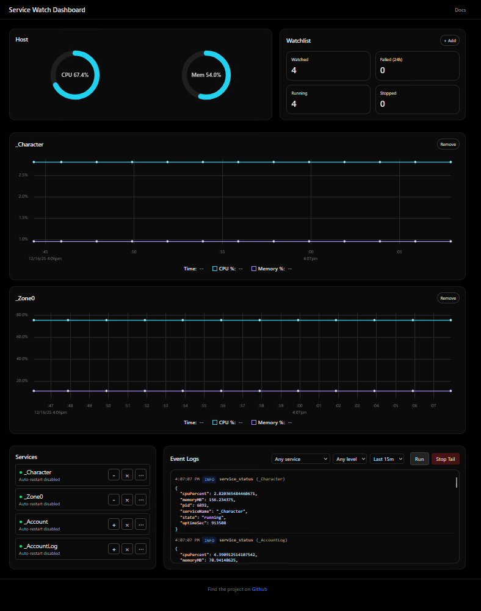This screenshot has height=611, width=481.
Task: Select the Stopped count card
Action: pos(418,99)
